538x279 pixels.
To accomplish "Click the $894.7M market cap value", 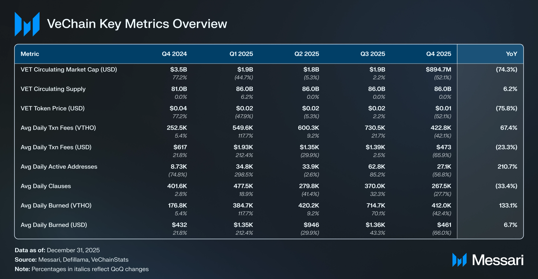I will point(438,69).
